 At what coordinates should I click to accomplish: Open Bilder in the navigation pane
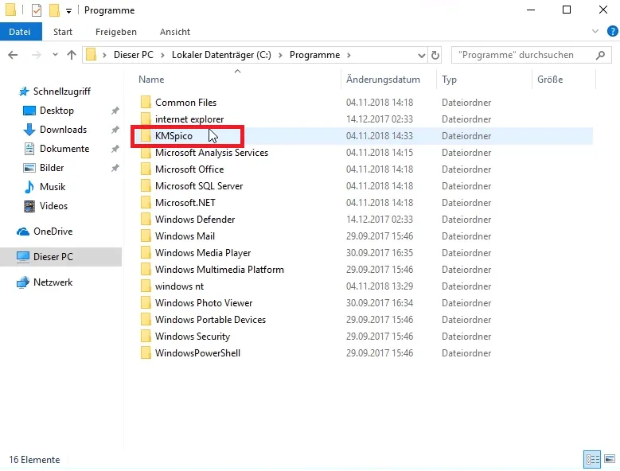52,168
